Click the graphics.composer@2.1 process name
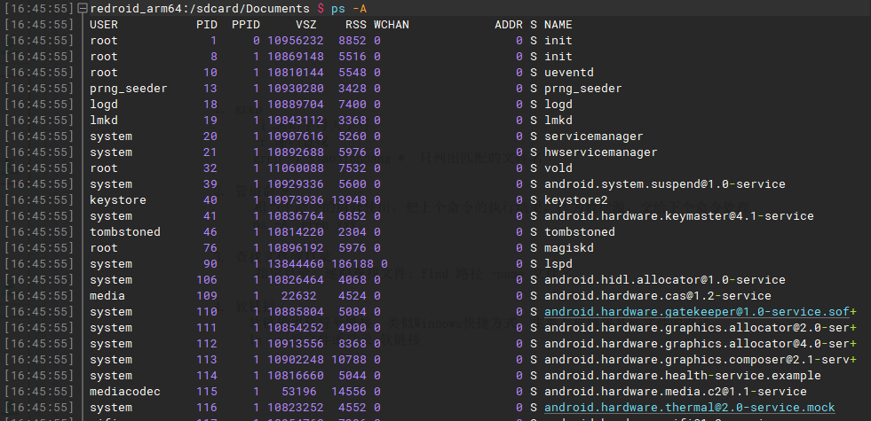The width and height of the screenshot is (871, 421). click(x=700, y=360)
